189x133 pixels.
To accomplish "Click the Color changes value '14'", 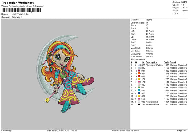I will tap(147, 23).
